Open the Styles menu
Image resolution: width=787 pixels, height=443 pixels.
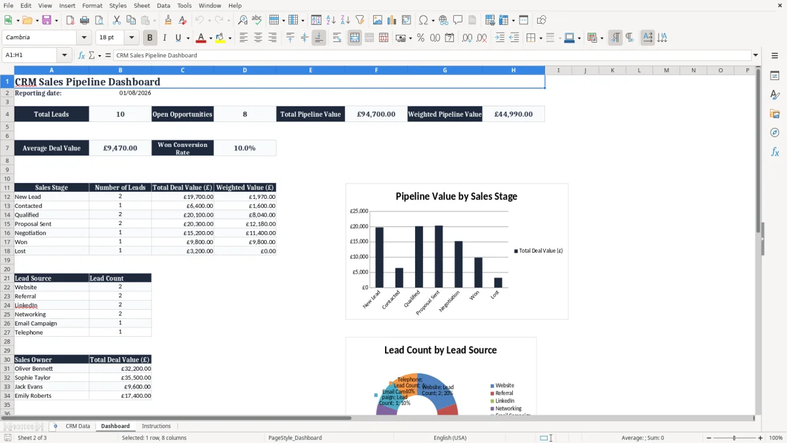pyautogui.click(x=118, y=5)
